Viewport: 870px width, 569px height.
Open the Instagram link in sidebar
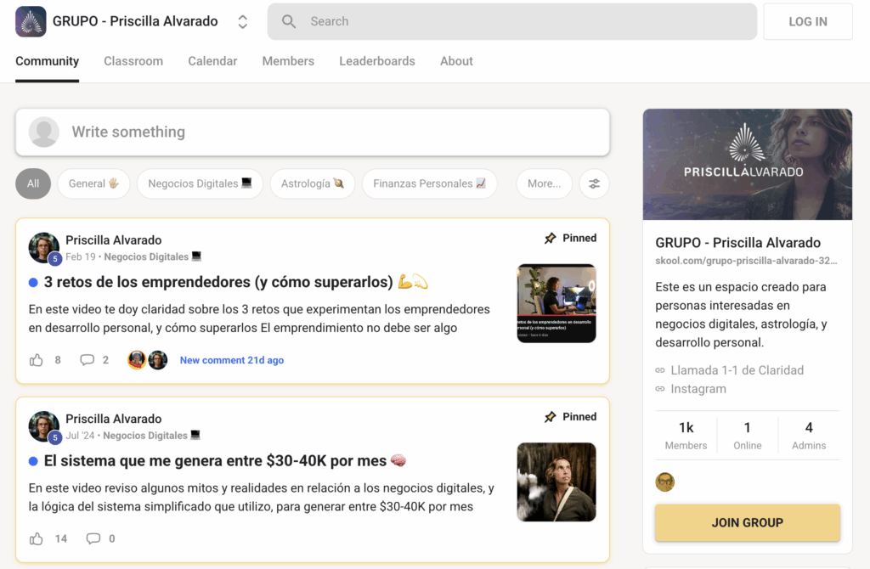click(x=698, y=389)
